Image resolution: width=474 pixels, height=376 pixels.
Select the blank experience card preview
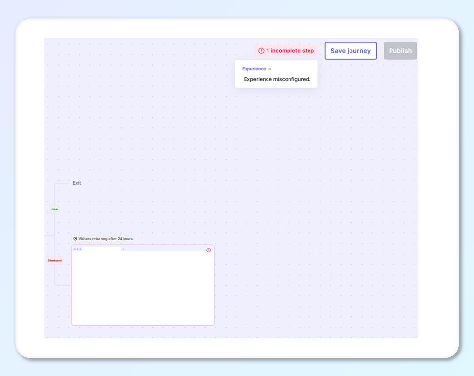(143, 285)
